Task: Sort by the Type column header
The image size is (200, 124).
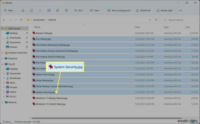Action: [166, 27]
